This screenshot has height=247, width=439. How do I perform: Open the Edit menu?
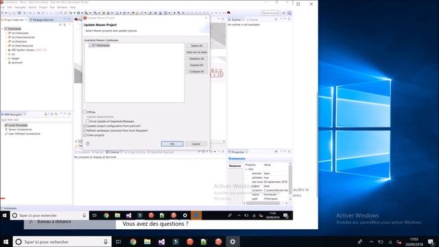(10, 8)
